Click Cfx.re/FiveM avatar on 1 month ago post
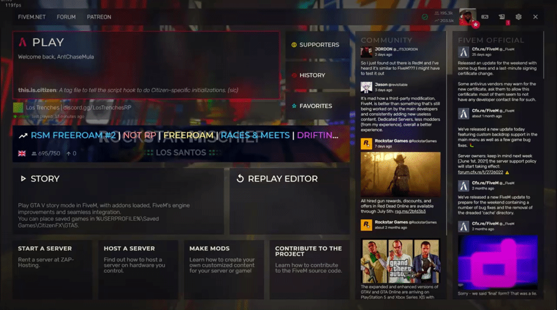557x310 pixels. click(463, 113)
